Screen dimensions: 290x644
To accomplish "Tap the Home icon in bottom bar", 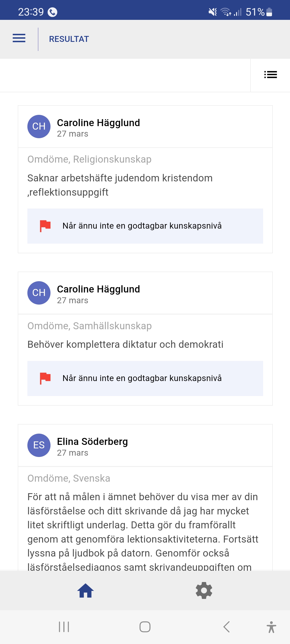I will coord(85,591).
